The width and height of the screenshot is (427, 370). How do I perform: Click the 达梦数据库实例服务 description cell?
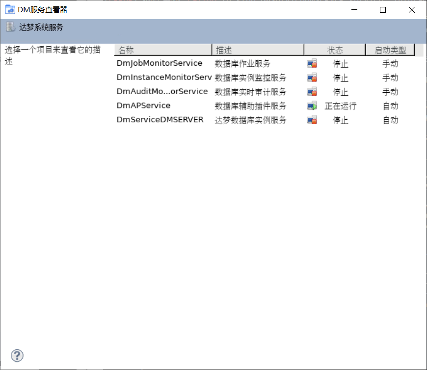click(250, 120)
